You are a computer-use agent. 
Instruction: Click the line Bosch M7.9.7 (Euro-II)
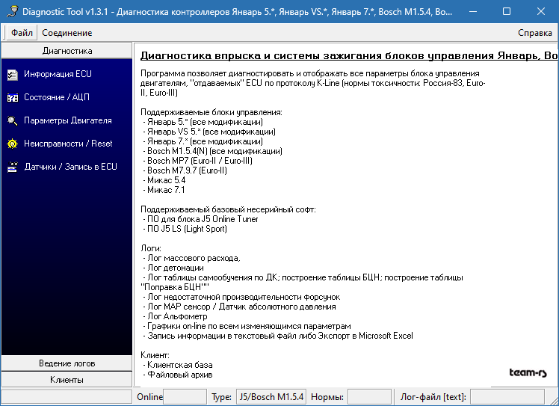pos(185,170)
